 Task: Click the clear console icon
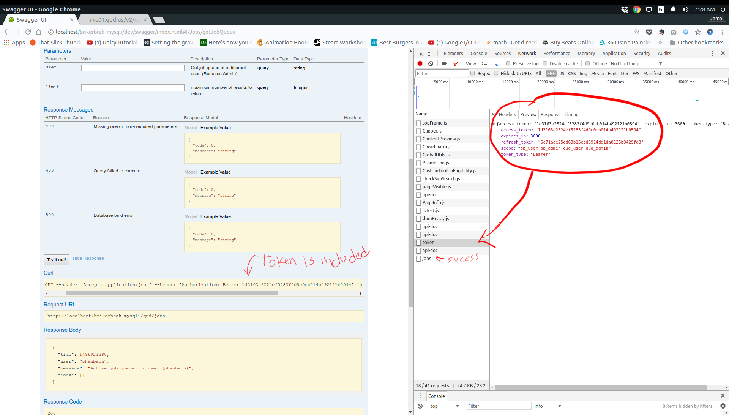pyautogui.click(x=420, y=406)
